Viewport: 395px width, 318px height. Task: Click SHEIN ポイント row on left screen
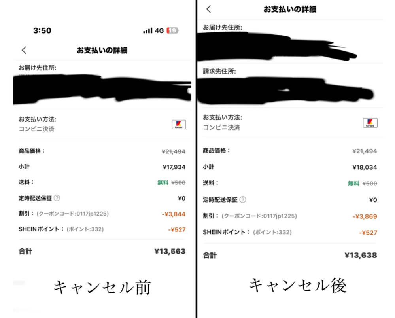[x=102, y=229]
